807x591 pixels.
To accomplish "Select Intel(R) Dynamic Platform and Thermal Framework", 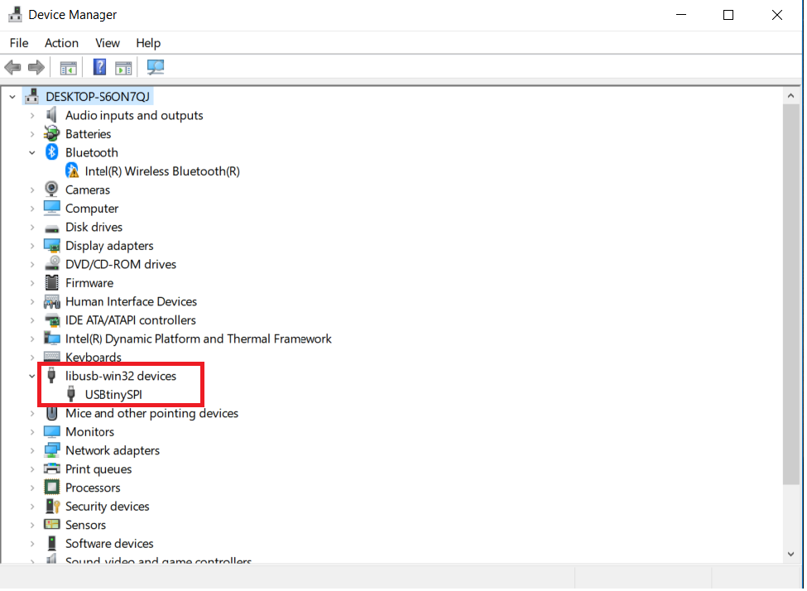I will 198,339.
